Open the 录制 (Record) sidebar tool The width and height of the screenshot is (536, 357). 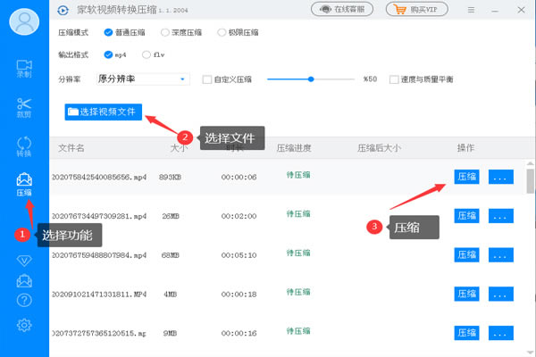pyautogui.click(x=24, y=68)
